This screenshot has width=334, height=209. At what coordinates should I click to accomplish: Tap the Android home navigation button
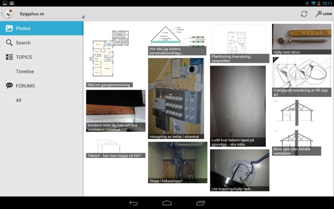pyautogui.click(x=167, y=203)
